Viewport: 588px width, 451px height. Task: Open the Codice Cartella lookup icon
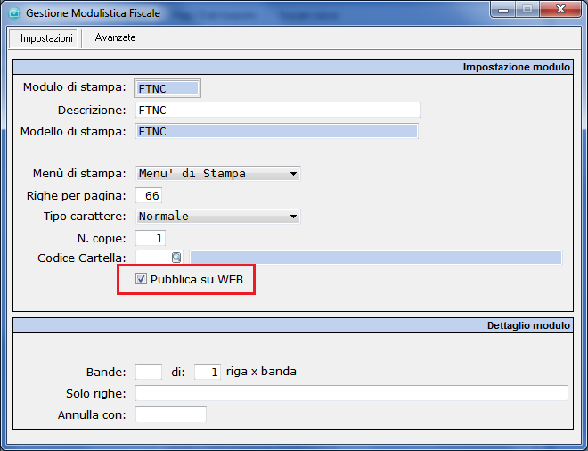[x=176, y=258]
